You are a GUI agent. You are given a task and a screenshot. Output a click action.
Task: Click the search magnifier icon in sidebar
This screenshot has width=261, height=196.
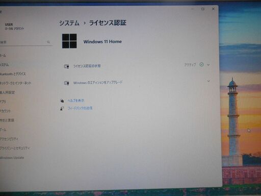pyautogui.click(x=48, y=42)
